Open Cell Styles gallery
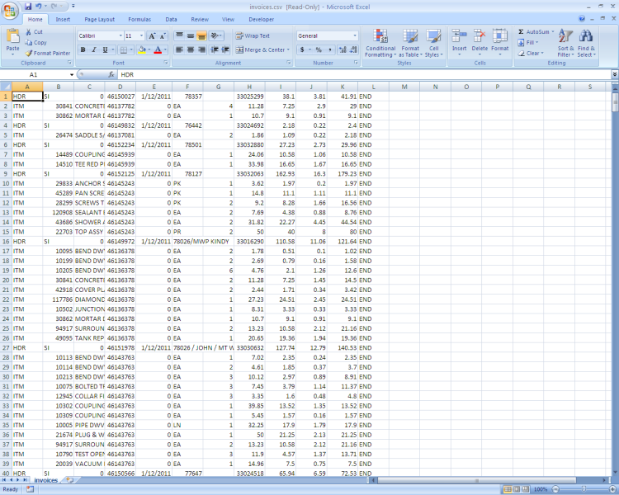The image size is (619, 495). [x=433, y=43]
